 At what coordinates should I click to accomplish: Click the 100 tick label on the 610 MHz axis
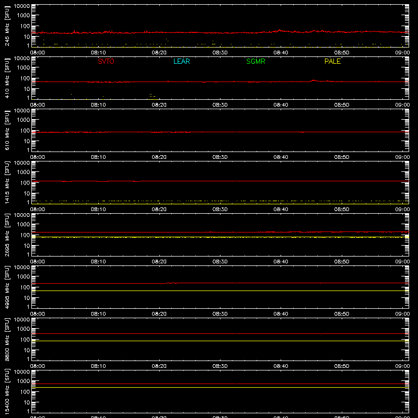coord(25,131)
